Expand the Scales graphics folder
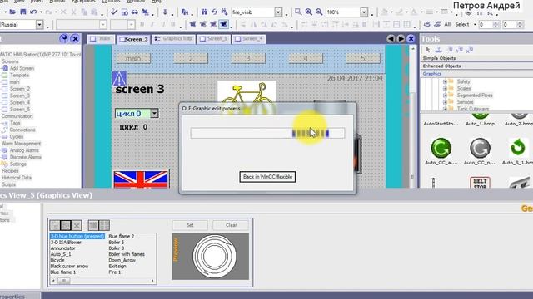Image resolution: width=533 pixels, height=299 pixels. click(445, 89)
